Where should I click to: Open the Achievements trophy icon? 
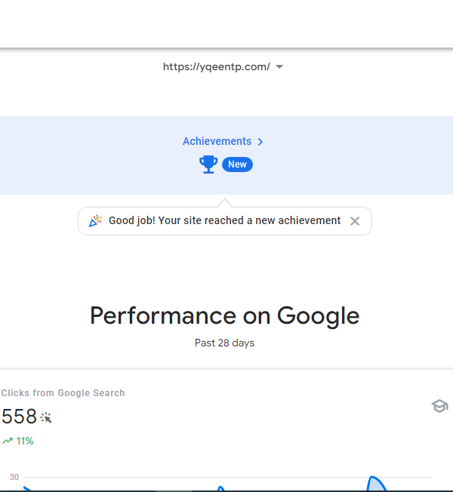208,165
